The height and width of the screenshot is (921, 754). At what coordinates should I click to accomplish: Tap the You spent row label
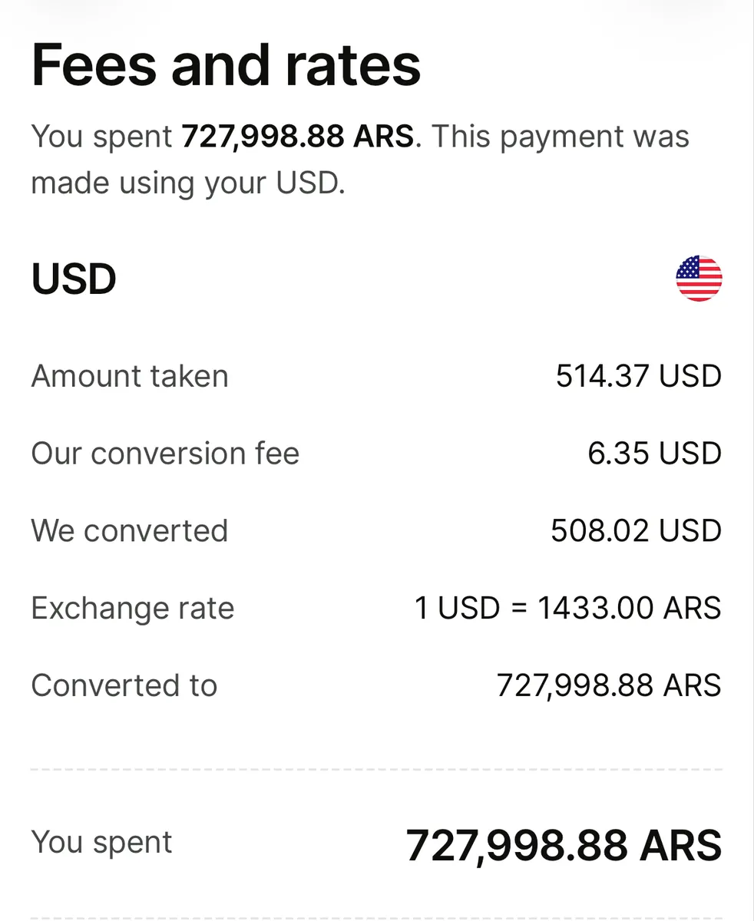(x=101, y=842)
